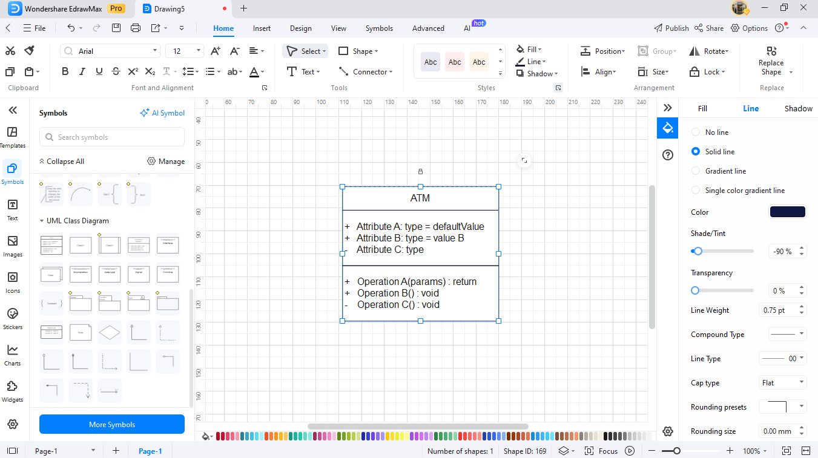This screenshot has height=458, width=818.
Task: Open the Icons sidebar panel
Action: [13, 283]
